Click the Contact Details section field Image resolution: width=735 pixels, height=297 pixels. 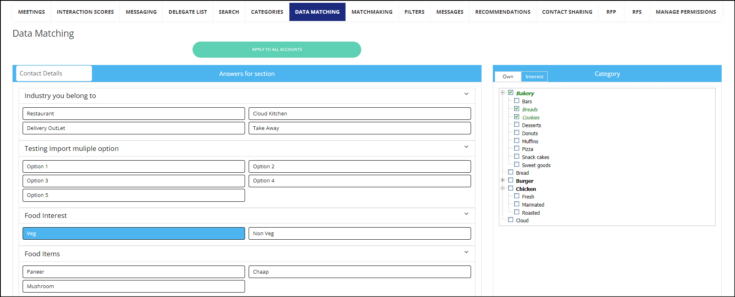point(54,73)
